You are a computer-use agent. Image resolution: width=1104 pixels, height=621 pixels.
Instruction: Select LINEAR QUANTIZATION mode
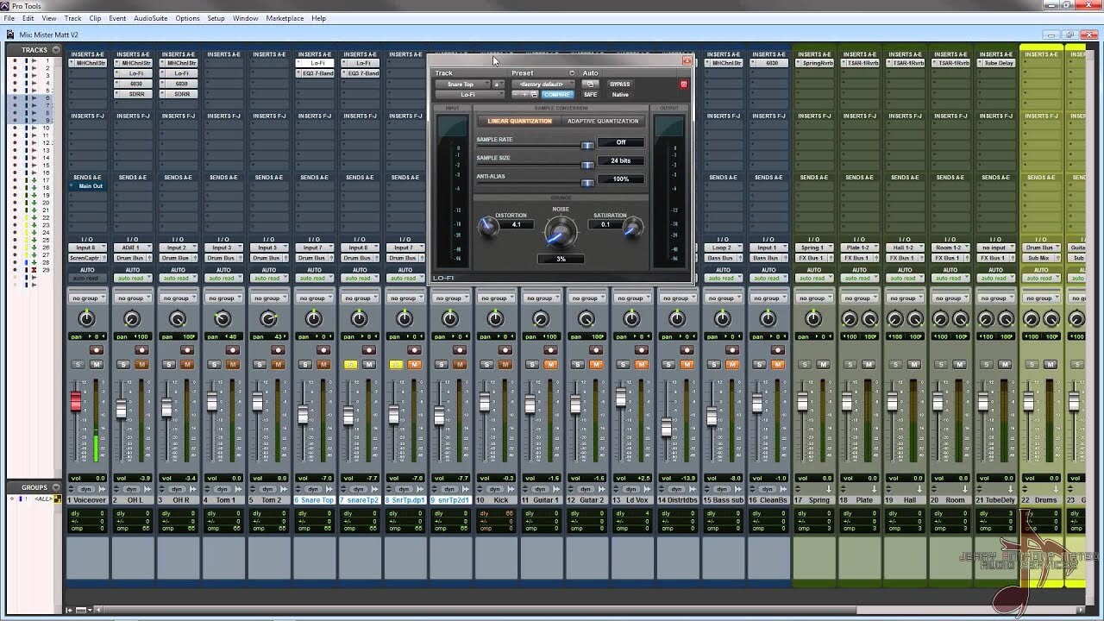point(519,122)
